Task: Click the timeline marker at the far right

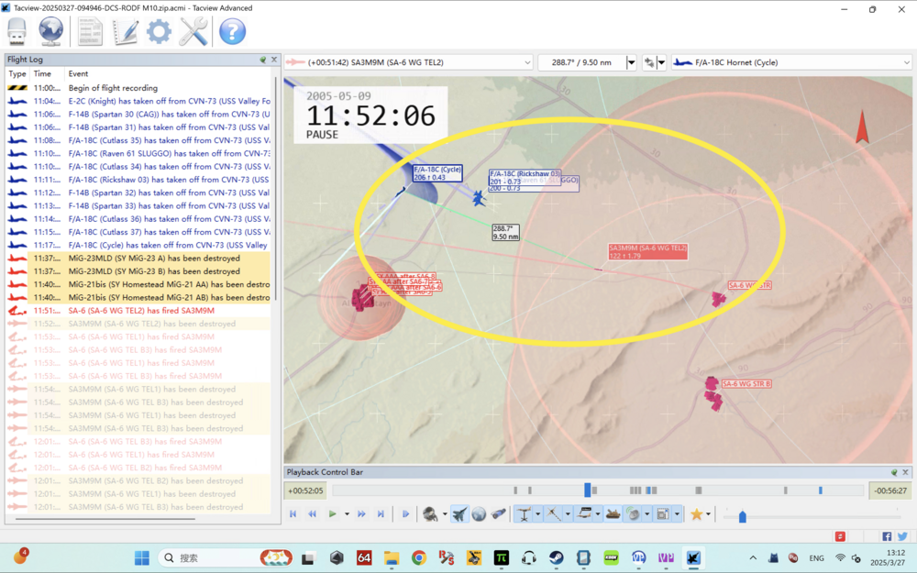Action: tap(821, 490)
